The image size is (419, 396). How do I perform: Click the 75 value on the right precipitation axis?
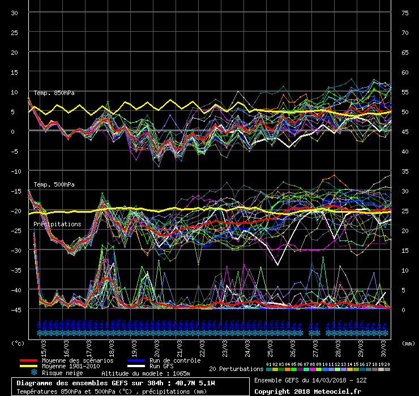tap(405, 13)
